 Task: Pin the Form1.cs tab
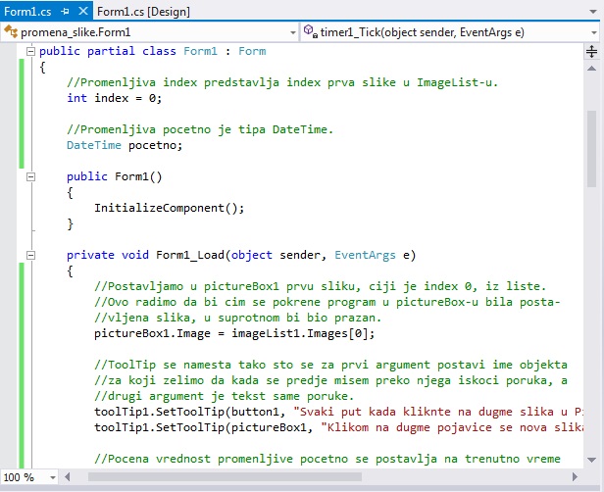66,11
